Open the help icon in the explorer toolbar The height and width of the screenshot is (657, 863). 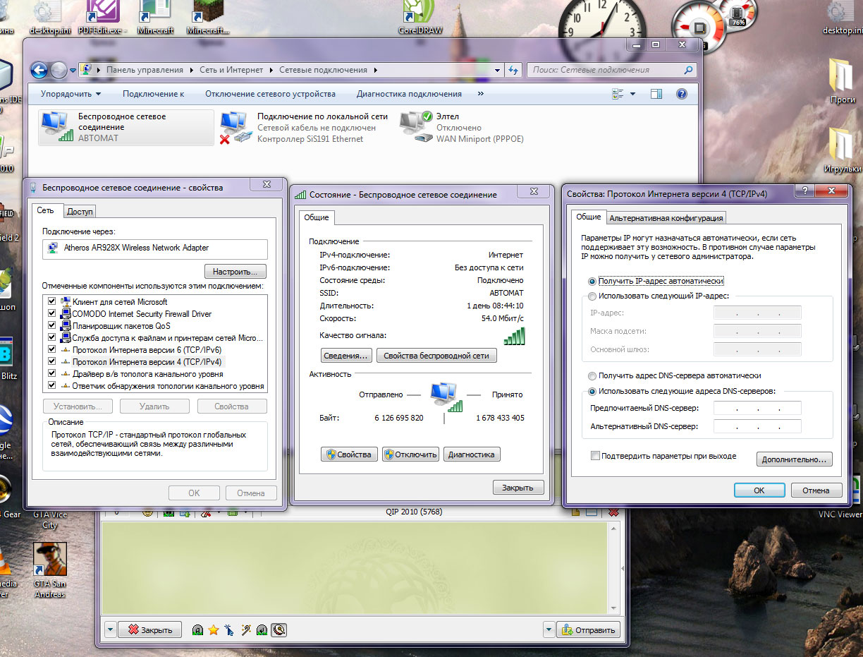click(681, 94)
